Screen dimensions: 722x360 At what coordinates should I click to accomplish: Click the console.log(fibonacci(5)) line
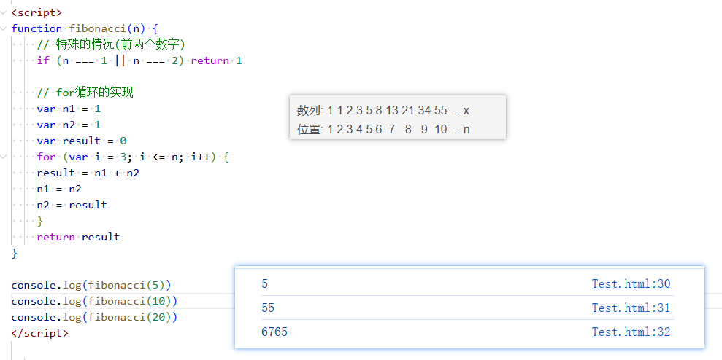tap(91, 285)
